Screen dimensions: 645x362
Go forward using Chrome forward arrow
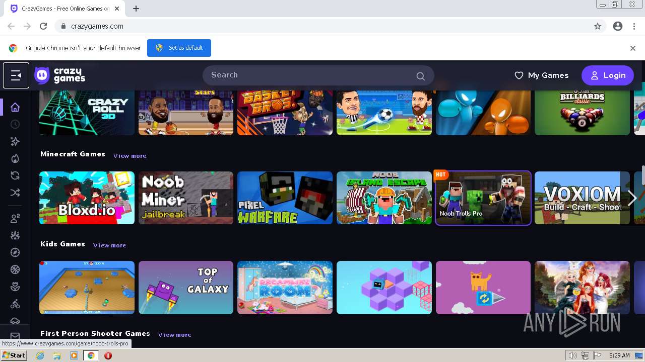click(27, 26)
